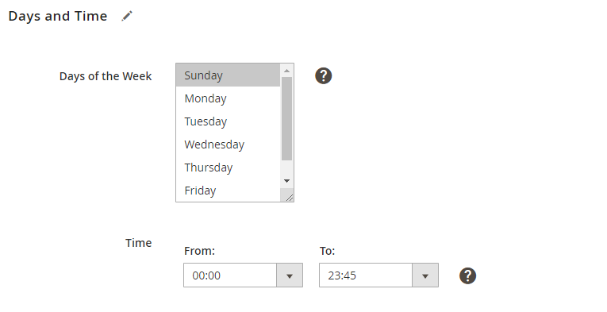Viewport: 607px width, 312px height.
Task: Click the resize grip corner of the listbox
Action: click(289, 198)
